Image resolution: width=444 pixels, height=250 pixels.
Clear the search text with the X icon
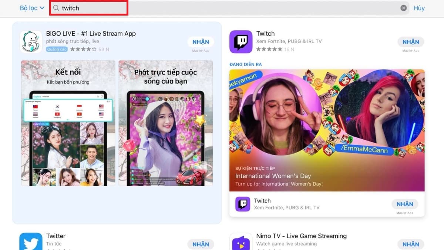pyautogui.click(x=404, y=8)
